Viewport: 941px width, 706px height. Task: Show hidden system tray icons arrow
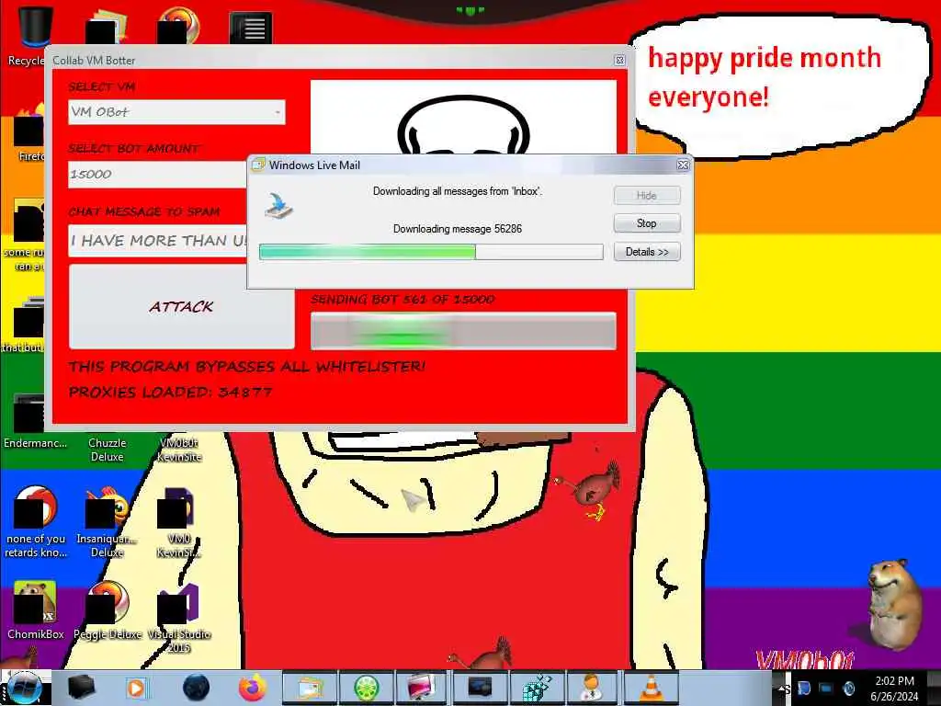pos(783,689)
